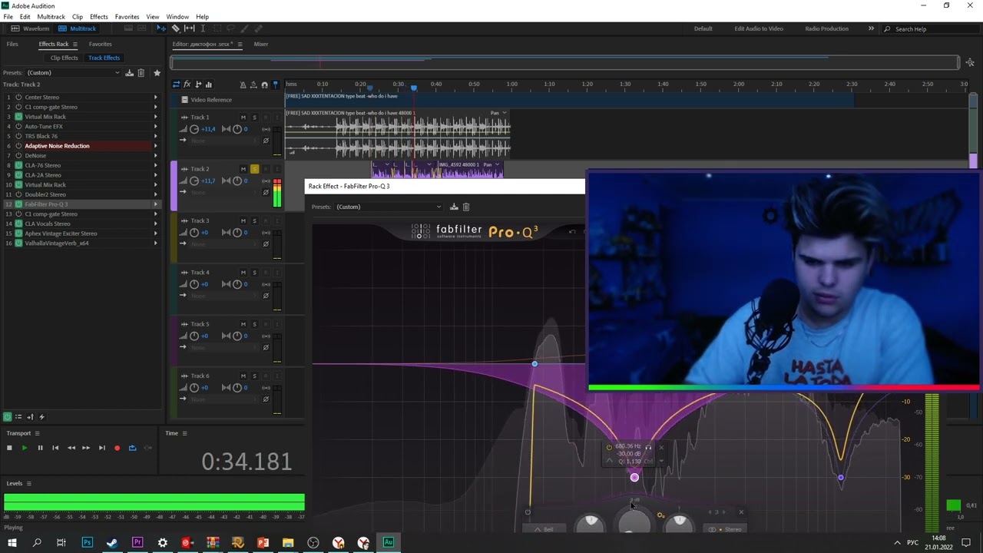Image resolution: width=983 pixels, height=553 pixels.
Task: Toggle power for FabFilter Pro-Q 3 effect
Action: 18,204
